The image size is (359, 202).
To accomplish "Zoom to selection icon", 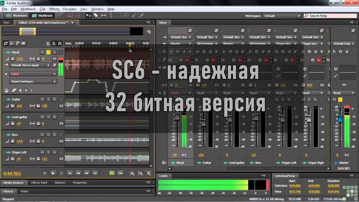I will [x=149, y=173].
